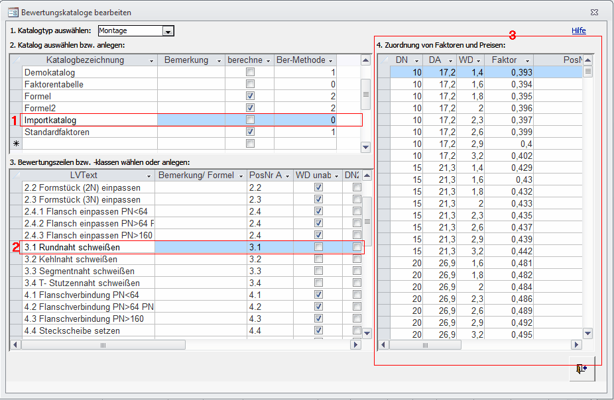Click the scroll-left arrow under the LVText table
Image resolution: width=614 pixels, height=400 pixels.
coord(16,345)
